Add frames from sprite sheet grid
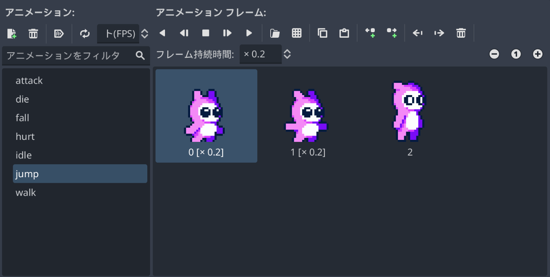 point(297,33)
